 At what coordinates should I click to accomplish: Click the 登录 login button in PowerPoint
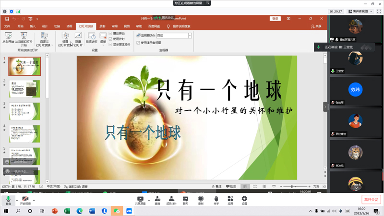(275, 18)
